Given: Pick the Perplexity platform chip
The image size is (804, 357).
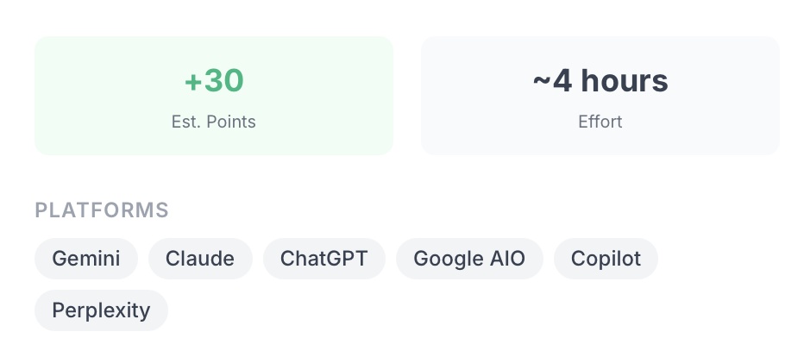Looking at the screenshot, I should pos(101,310).
